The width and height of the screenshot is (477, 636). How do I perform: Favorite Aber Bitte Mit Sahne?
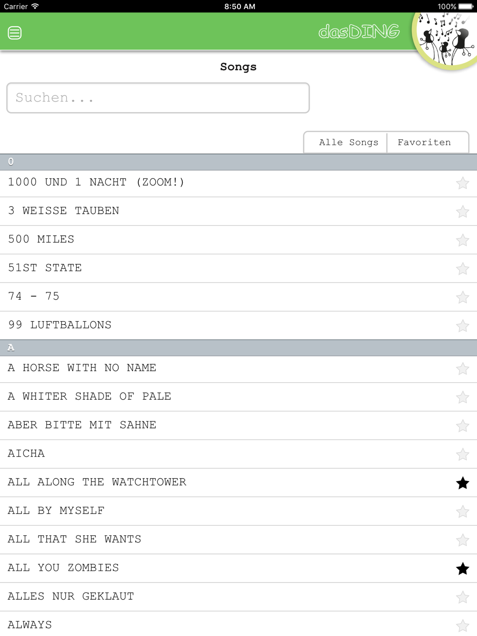coord(462,426)
